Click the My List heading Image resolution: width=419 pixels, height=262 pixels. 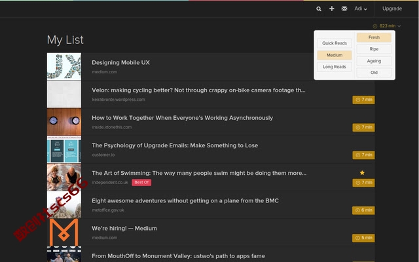pos(65,40)
